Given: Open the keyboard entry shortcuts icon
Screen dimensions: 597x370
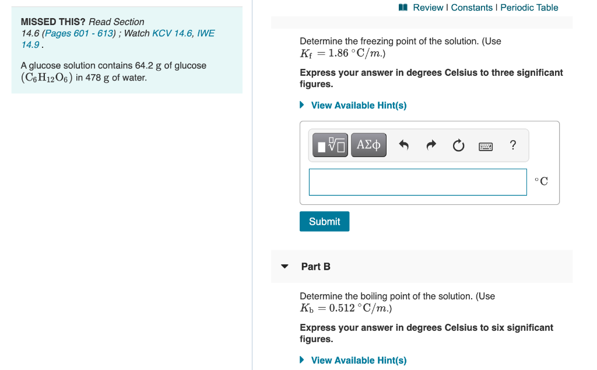Looking at the screenshot, I should [486, 145].
